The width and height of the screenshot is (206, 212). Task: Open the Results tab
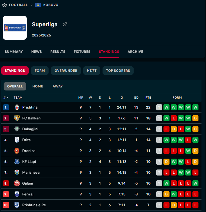click(x=58, y=52)
